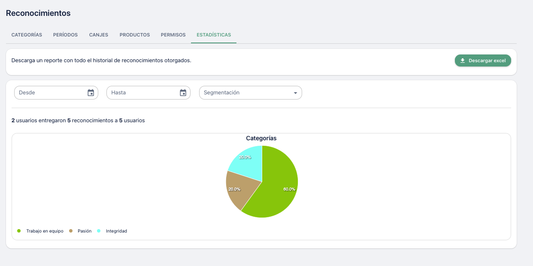Open the Períodos tab
Image resolution: width=533 pixels, height=266 pixels.
65,35
